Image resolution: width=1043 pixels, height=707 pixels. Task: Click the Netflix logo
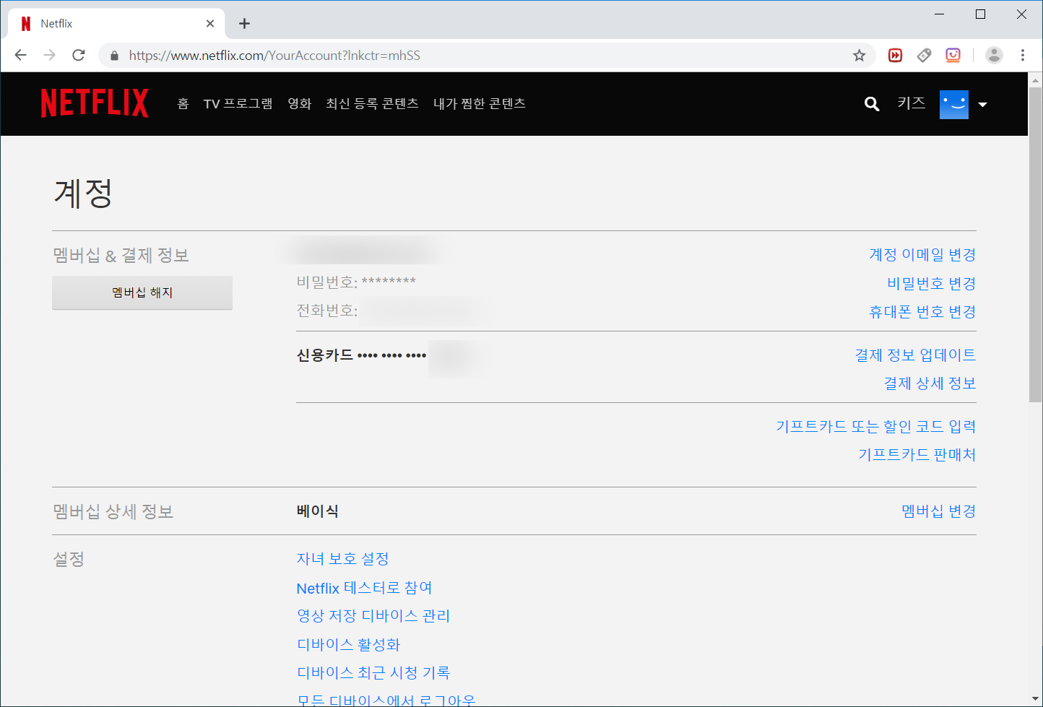coord(95,103)
